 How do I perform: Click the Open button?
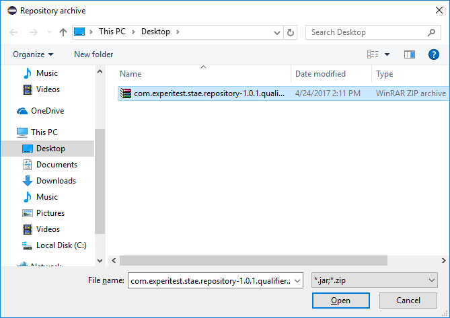(x=340, y=301)
